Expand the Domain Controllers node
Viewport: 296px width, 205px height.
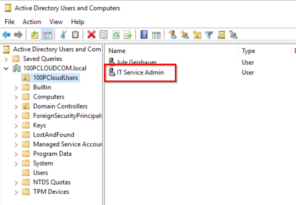[x=16, y=107]
